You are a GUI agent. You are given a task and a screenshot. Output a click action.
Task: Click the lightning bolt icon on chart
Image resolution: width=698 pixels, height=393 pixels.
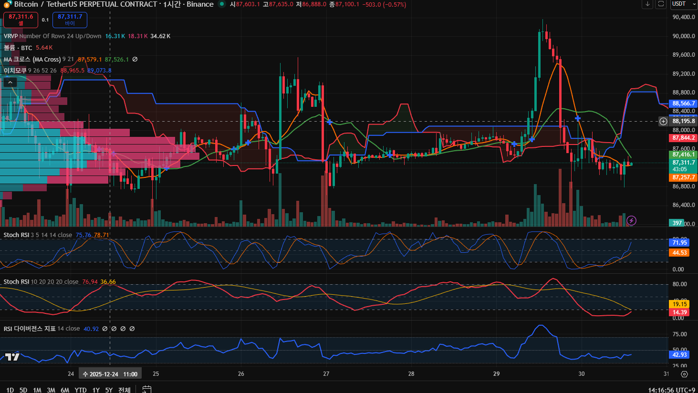[631, 220]
